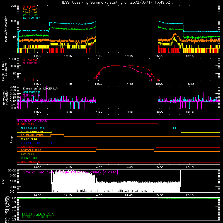Click the 14:45 tick label under the flags panel
This screenshot has width=223, height=223.
pos(129,168)
